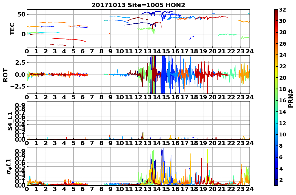Viewport: 296px width, 195px height.
Task: Click hour tick 9 below the S4_L1 panel
Action: (110, 143)
